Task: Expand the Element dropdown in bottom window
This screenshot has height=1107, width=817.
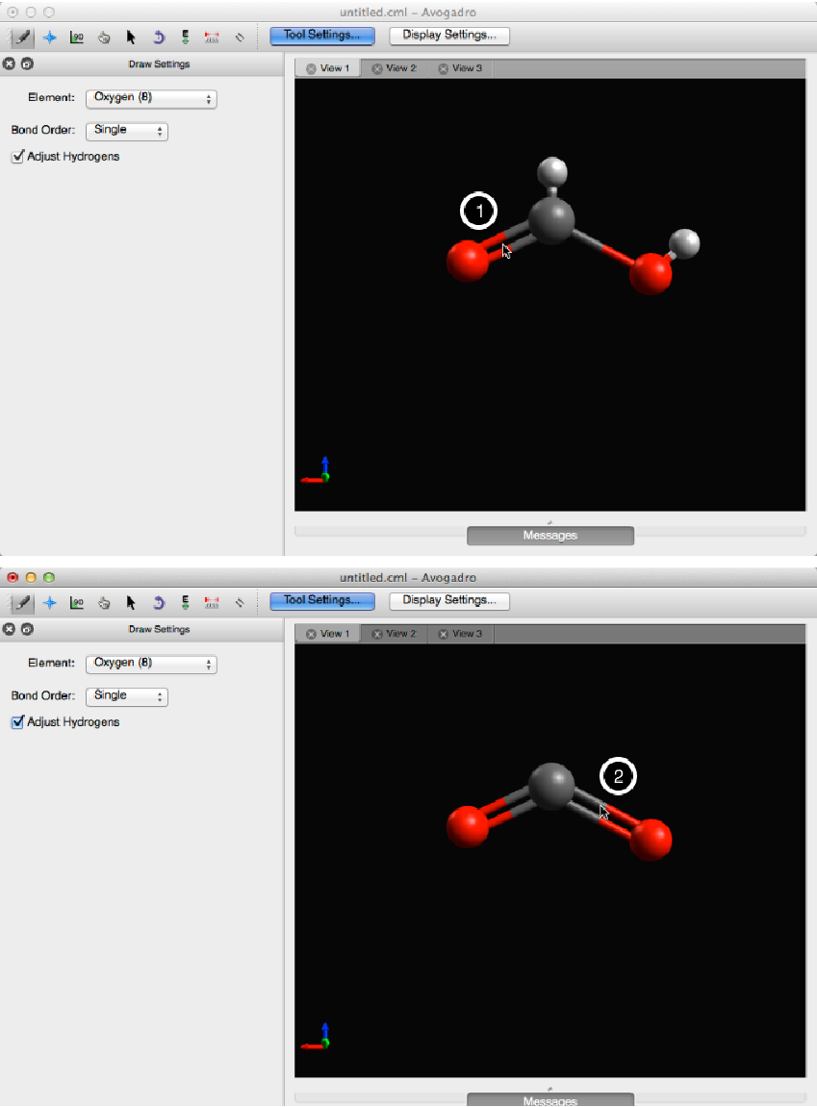Action: (151, 664)
